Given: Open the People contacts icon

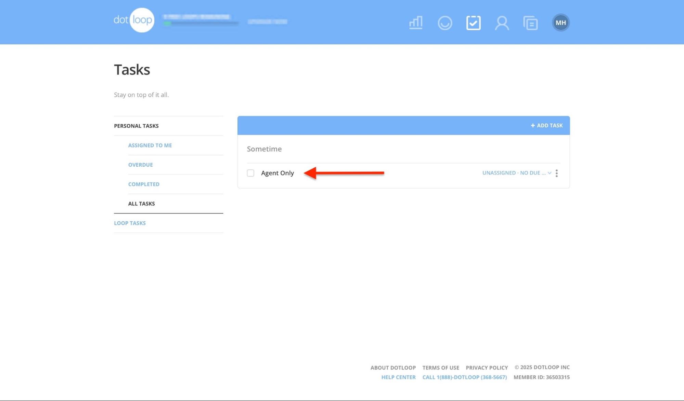Looking at the screenshot, I should [502, 23].
